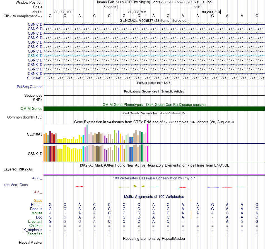Click the orange 'Gaps' row label
This screenshot has height=249, width=265.
click(38, 200)
